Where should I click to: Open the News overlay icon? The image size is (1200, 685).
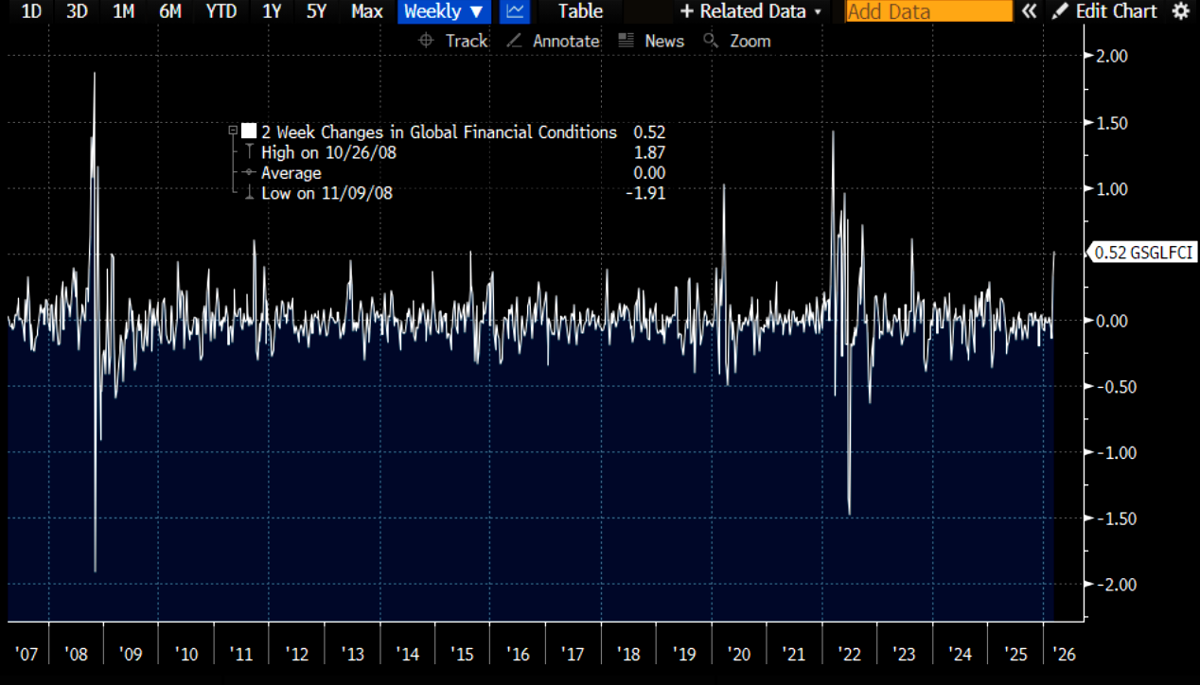tap(625, 41)
